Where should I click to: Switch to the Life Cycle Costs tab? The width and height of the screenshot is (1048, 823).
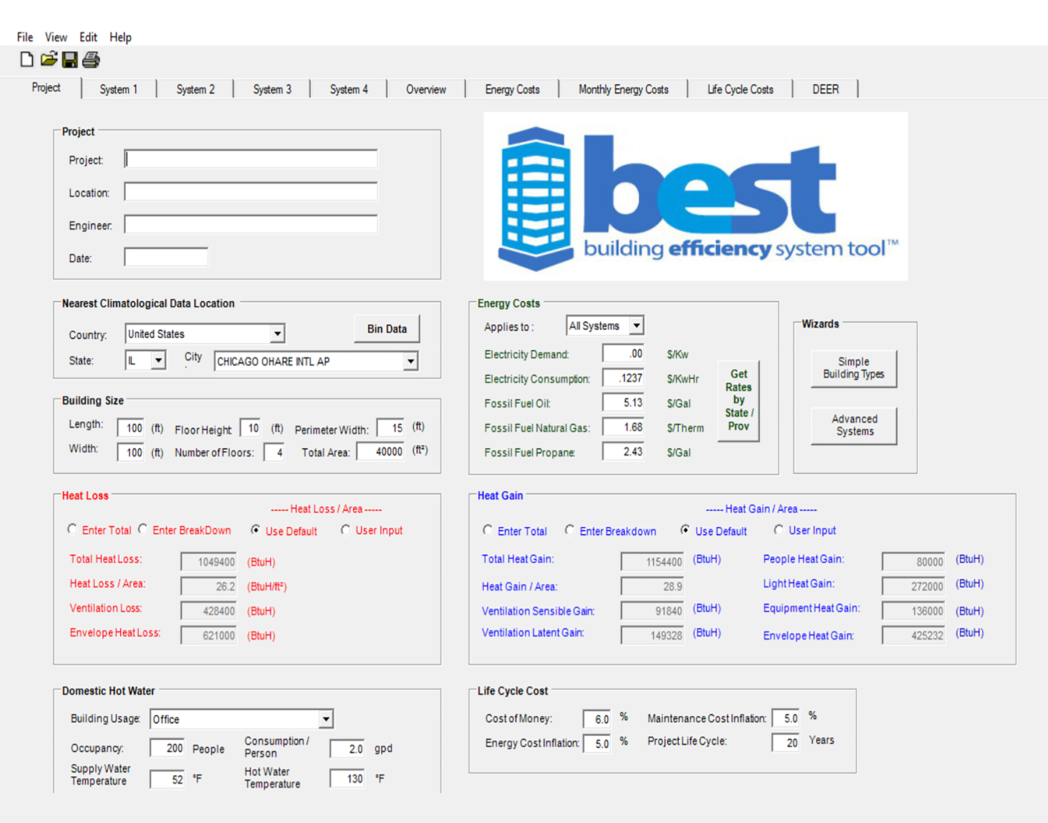pyautogui.click(x=740, y=89)
